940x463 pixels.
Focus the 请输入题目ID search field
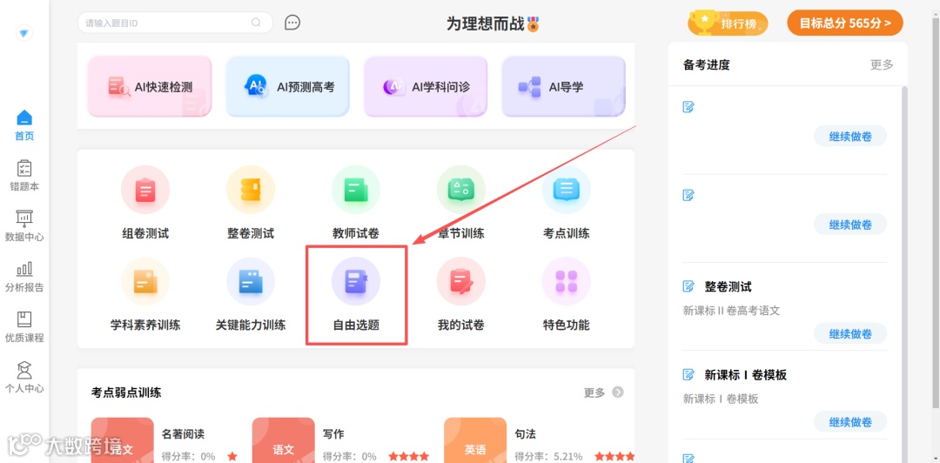(175, 23)
